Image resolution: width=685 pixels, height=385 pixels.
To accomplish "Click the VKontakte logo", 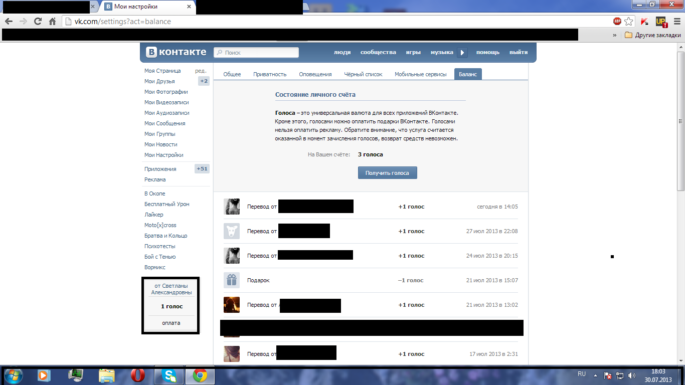I will pos(176,52).
